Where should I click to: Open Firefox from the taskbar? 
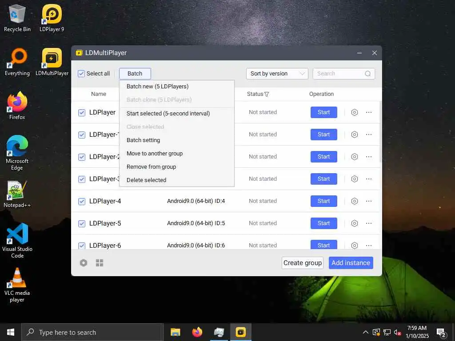pyautogui.click(x=197, y=332)
